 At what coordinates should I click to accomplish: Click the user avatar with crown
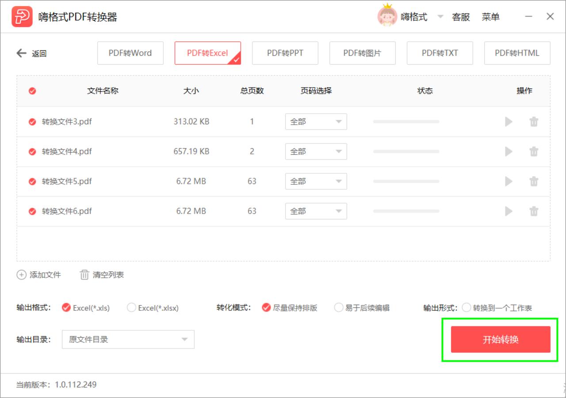387,16
